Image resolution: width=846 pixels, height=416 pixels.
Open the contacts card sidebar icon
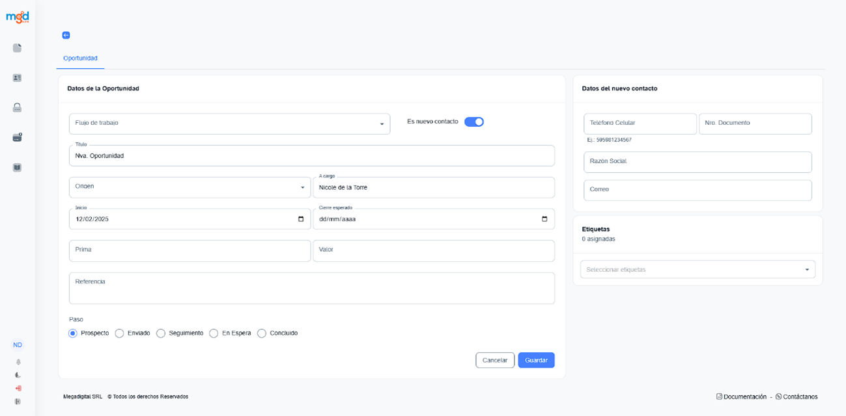click(x=18, y=78)
